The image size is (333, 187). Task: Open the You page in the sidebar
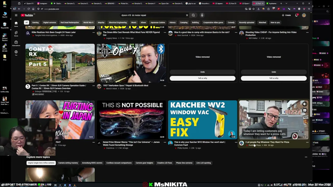[16, 53]
